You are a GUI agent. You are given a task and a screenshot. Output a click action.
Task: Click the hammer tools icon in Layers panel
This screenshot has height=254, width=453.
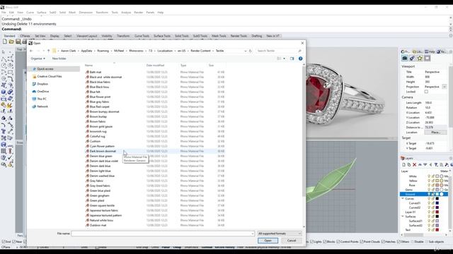[447, 164]
